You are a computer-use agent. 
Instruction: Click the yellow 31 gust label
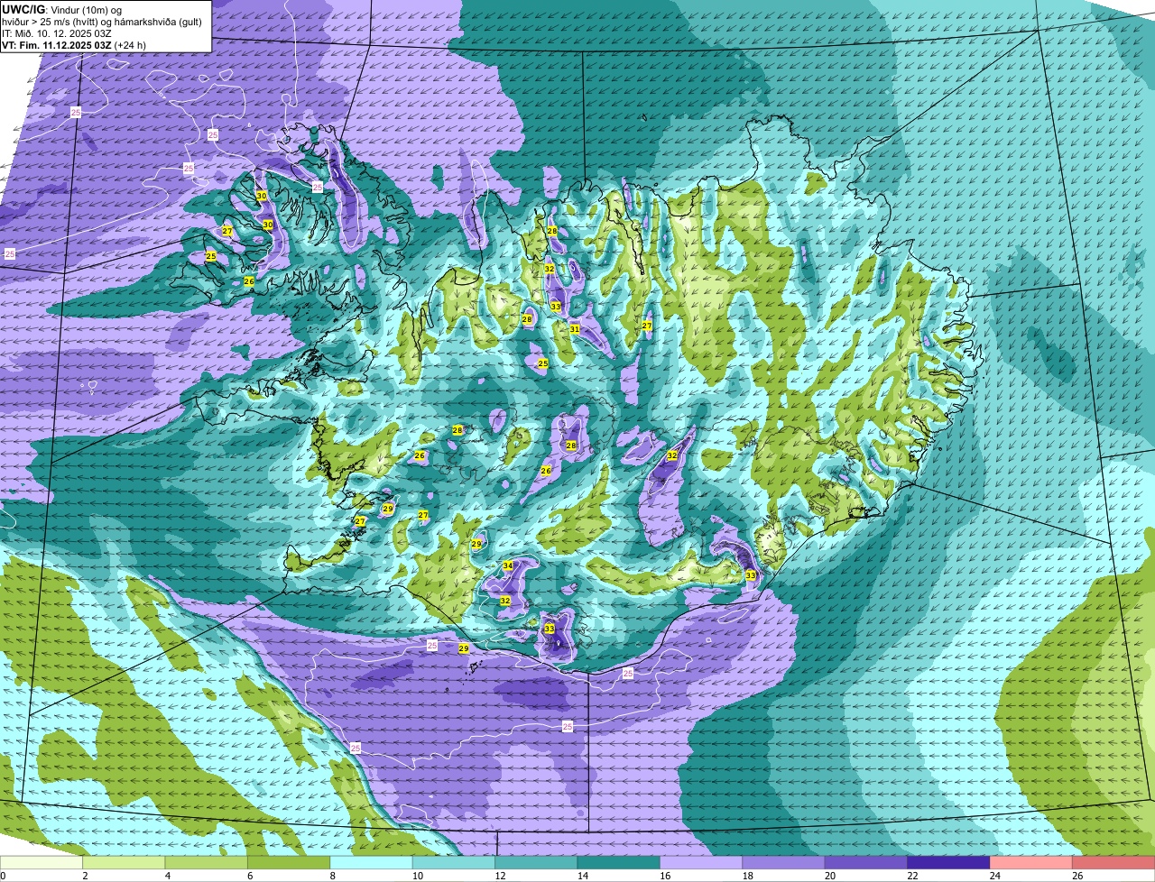click(575, 329)
